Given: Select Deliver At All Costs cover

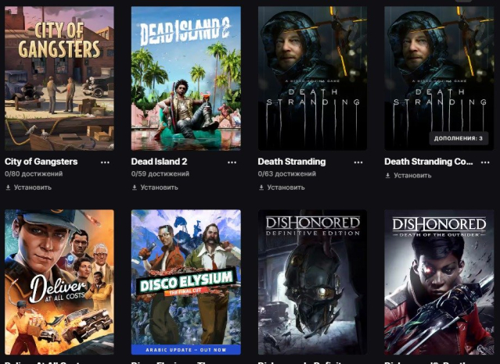Looking at the screenshot, I should pyautogui.click(x=59, y=282).
